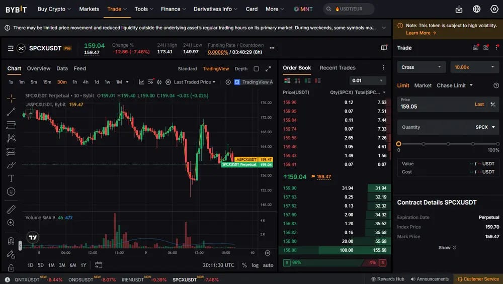Select the brush drawing tool
The height and width of the screenshot is (284, 503).
[11, 165]
